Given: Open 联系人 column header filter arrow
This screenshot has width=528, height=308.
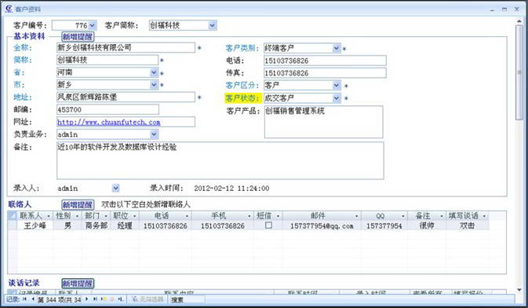Looking at the screenshot, I should tap(49, 216).
